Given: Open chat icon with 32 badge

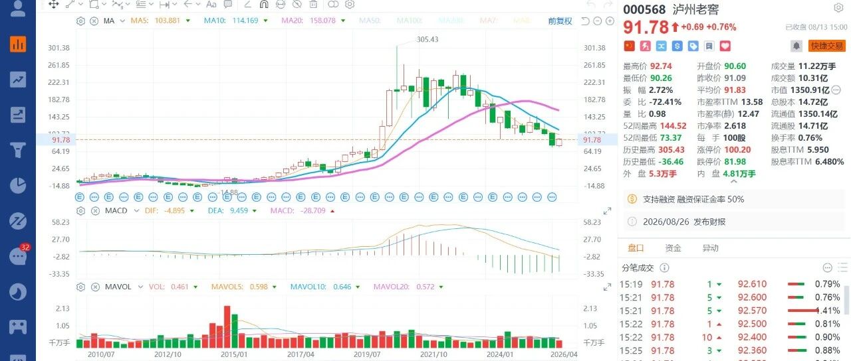Looking at the screenshot, I should point(17,257).
